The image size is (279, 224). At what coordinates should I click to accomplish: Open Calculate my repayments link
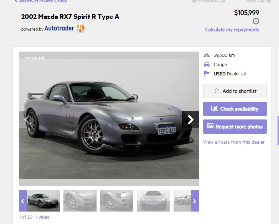tap(232, 30)
